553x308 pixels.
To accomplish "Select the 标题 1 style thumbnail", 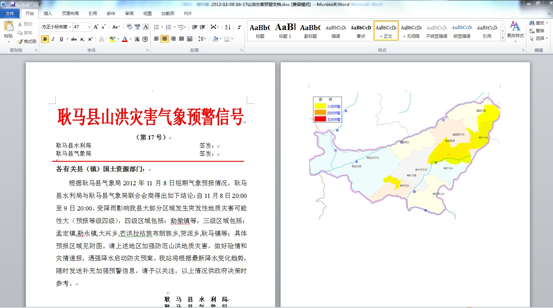I will (x=285, y=31).
